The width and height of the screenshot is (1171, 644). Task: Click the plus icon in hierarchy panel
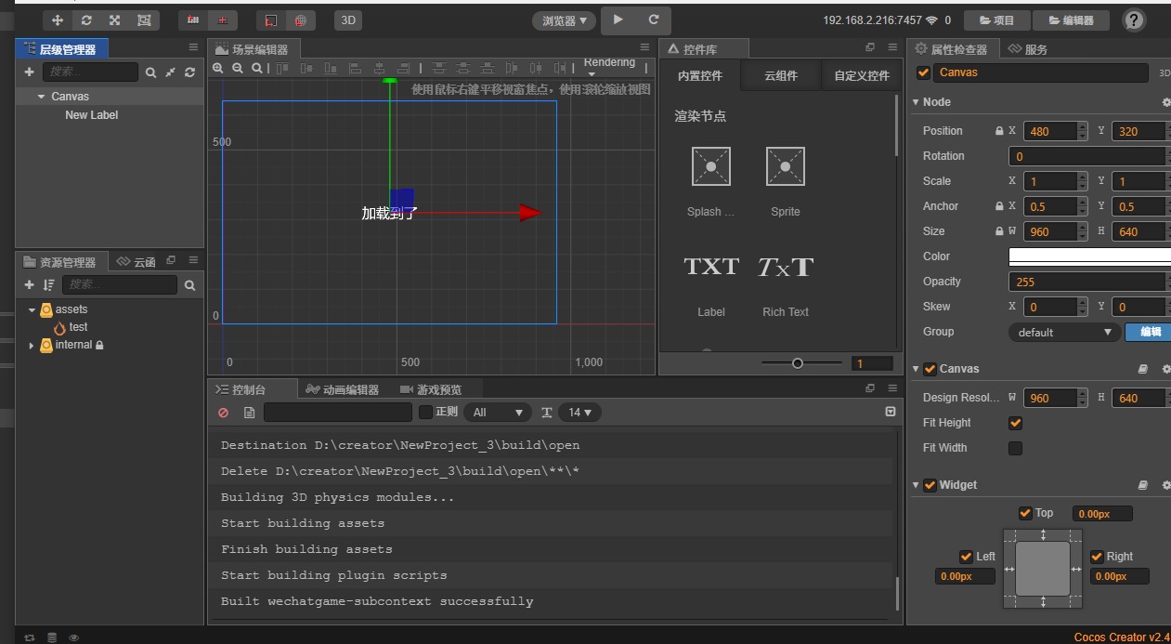[x=29, y=72]
